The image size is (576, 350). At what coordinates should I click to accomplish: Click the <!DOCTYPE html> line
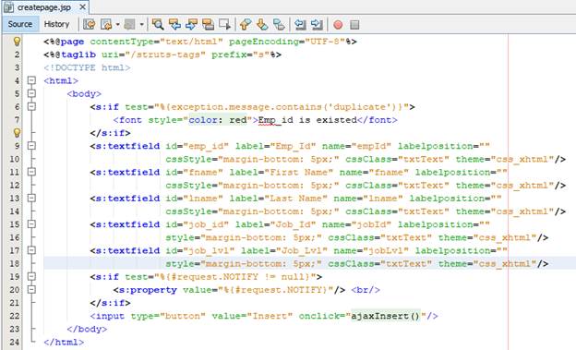point(87,67)
